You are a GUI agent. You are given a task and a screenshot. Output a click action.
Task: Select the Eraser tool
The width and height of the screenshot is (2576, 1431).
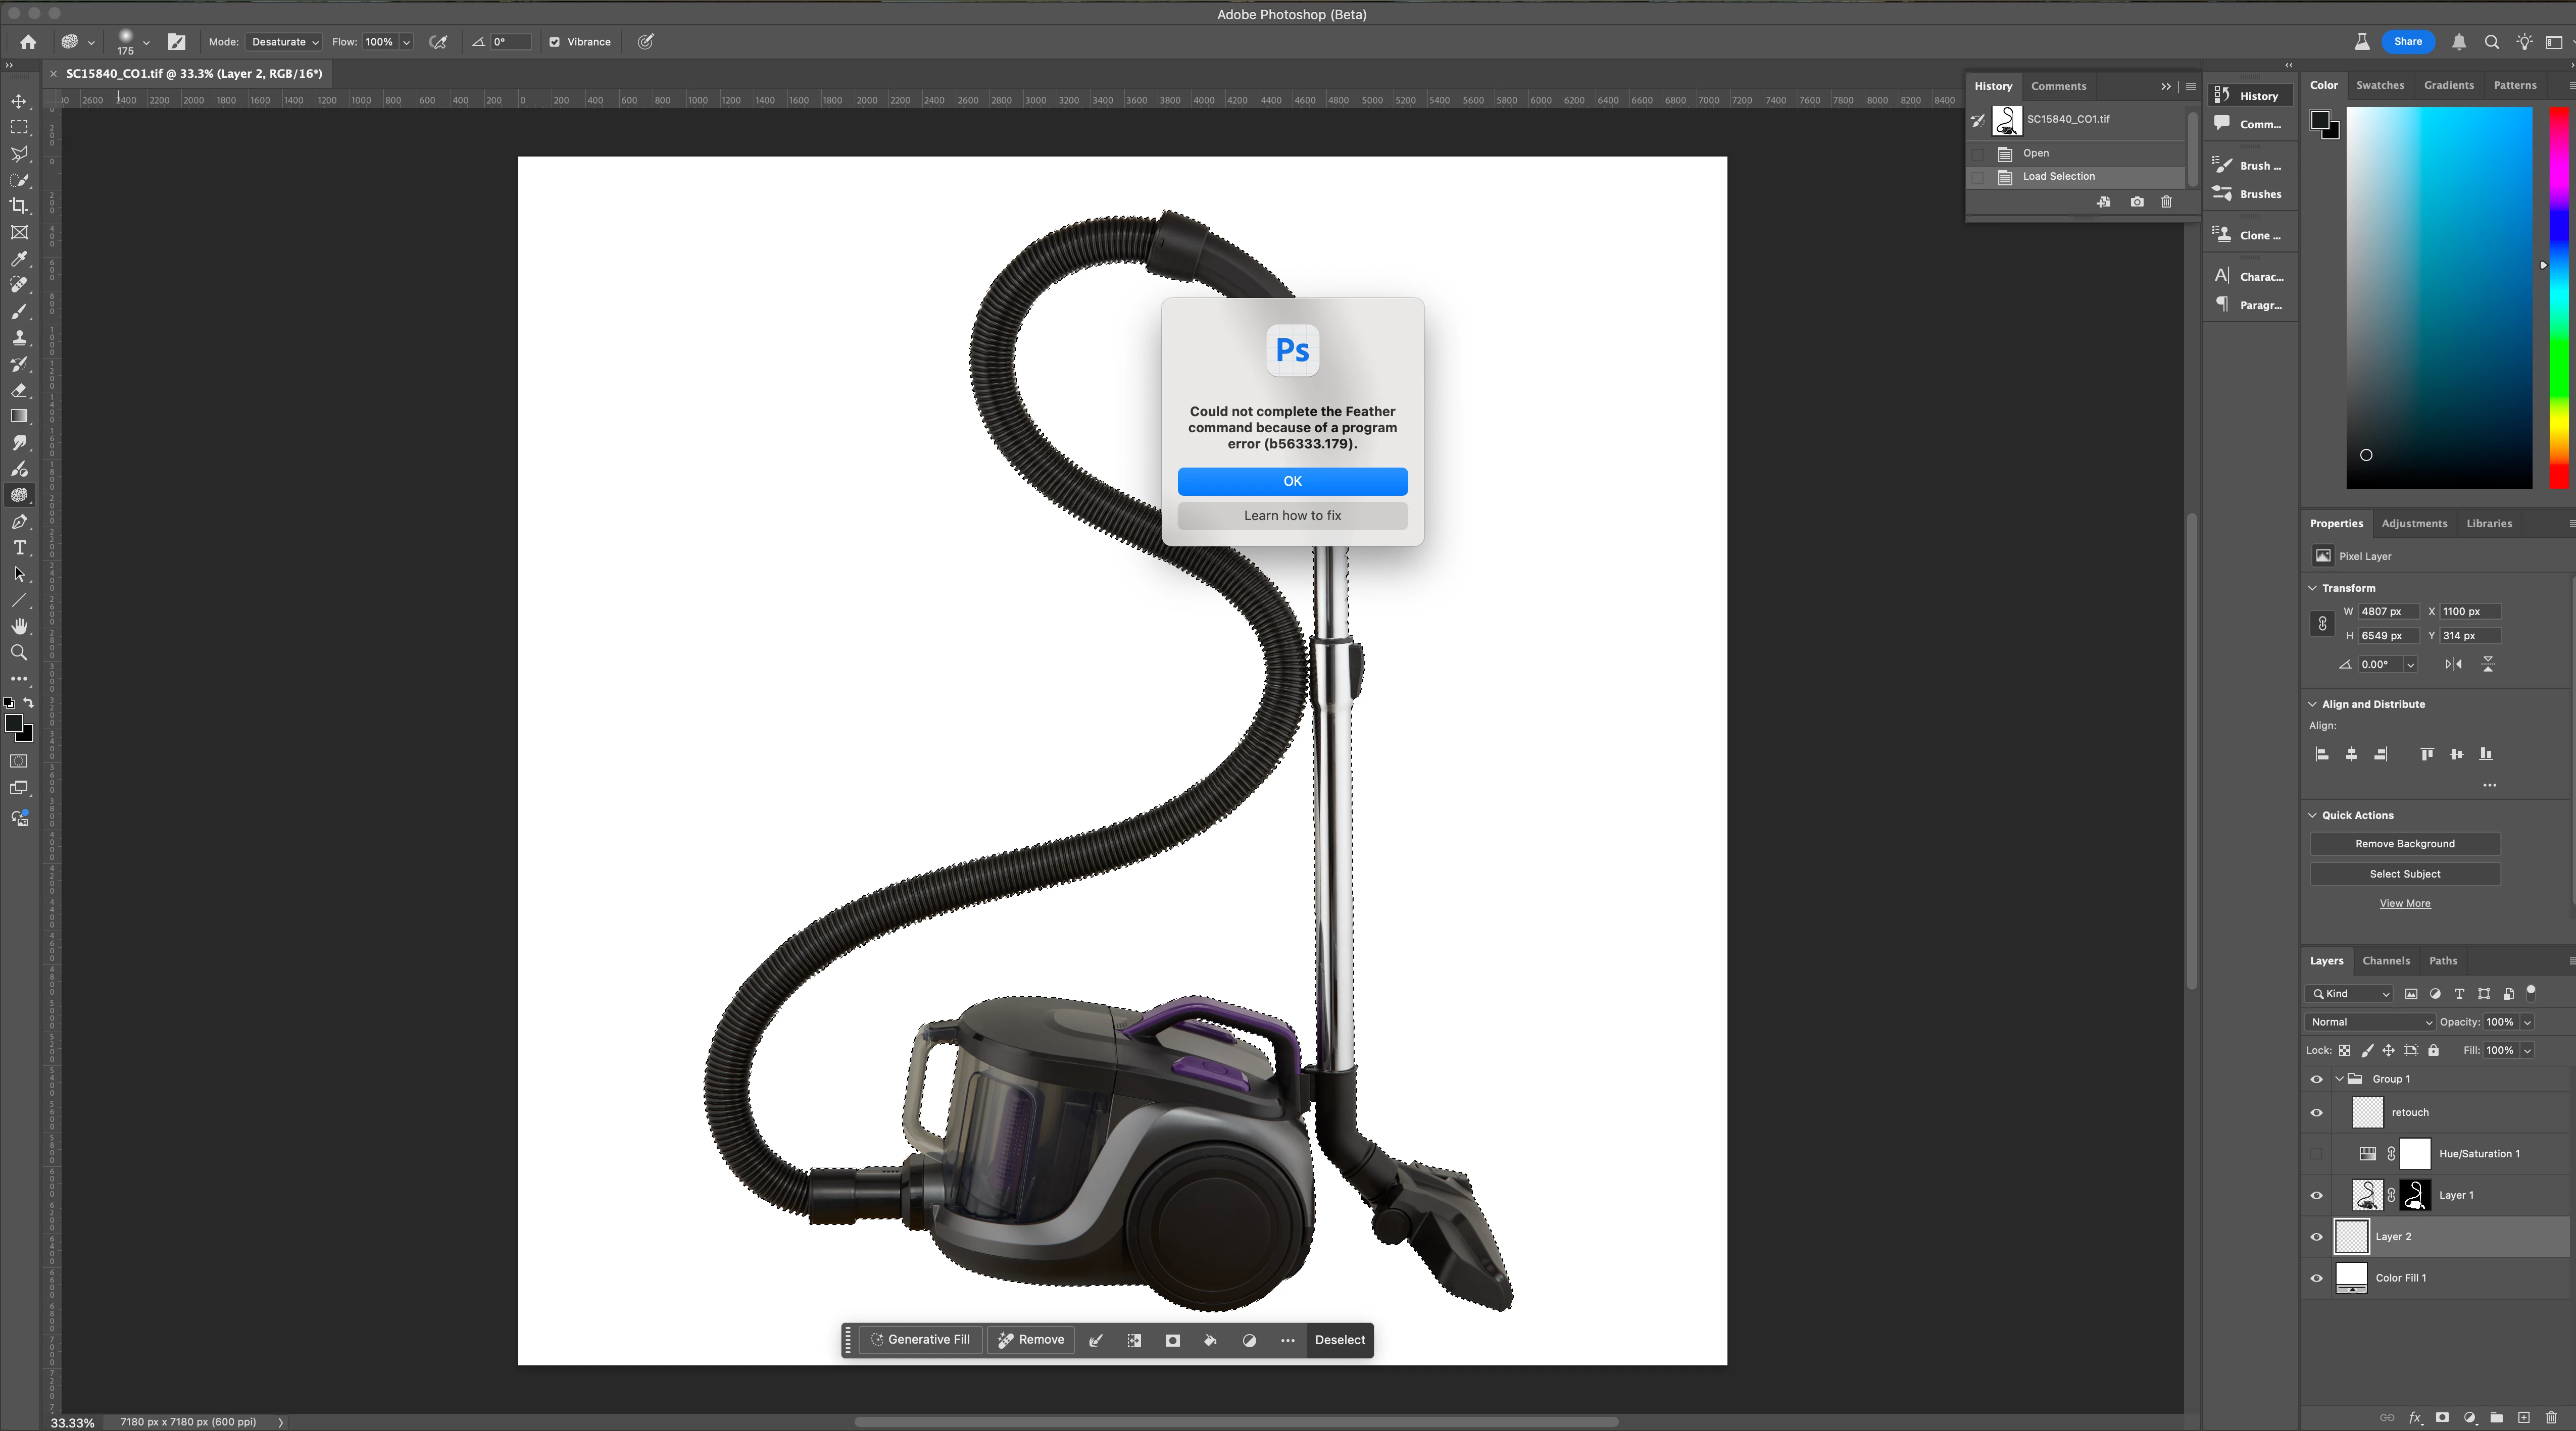click(19, 390)
